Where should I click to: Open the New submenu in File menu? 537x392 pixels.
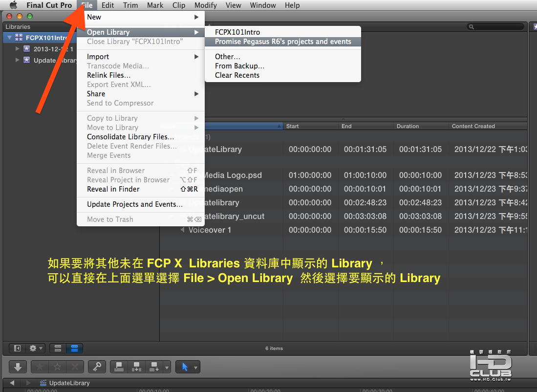[141, 17]
